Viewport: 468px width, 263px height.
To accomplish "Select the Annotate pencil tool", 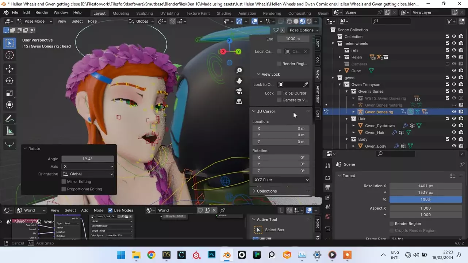I will (10, 119).
